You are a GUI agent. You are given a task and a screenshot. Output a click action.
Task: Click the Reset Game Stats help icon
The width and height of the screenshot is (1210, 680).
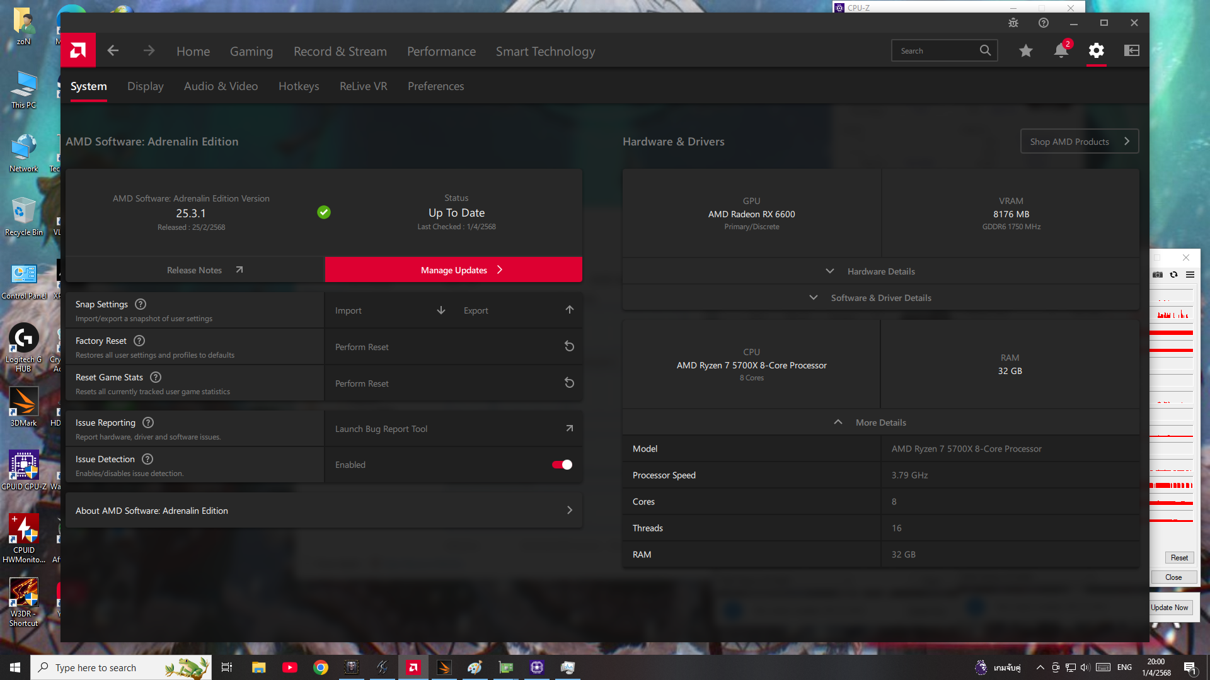pos(156,377)
